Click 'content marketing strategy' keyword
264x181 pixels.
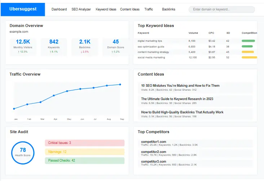click(153, 52)
